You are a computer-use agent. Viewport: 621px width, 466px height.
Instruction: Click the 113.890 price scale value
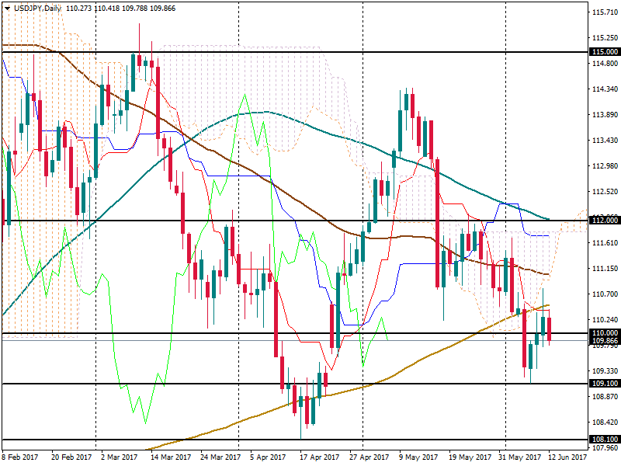(604, 115)
